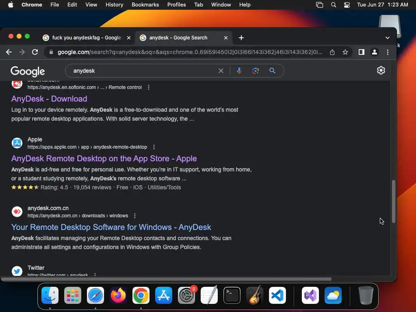Launch Visual Studio Code from Dock
The image size is (416, 312).
click(277, 295)
